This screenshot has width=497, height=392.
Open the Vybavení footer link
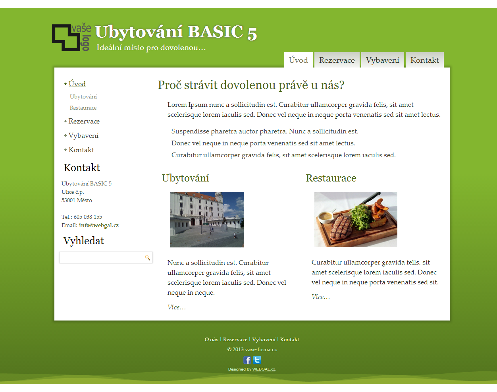[x=264, y=340]
